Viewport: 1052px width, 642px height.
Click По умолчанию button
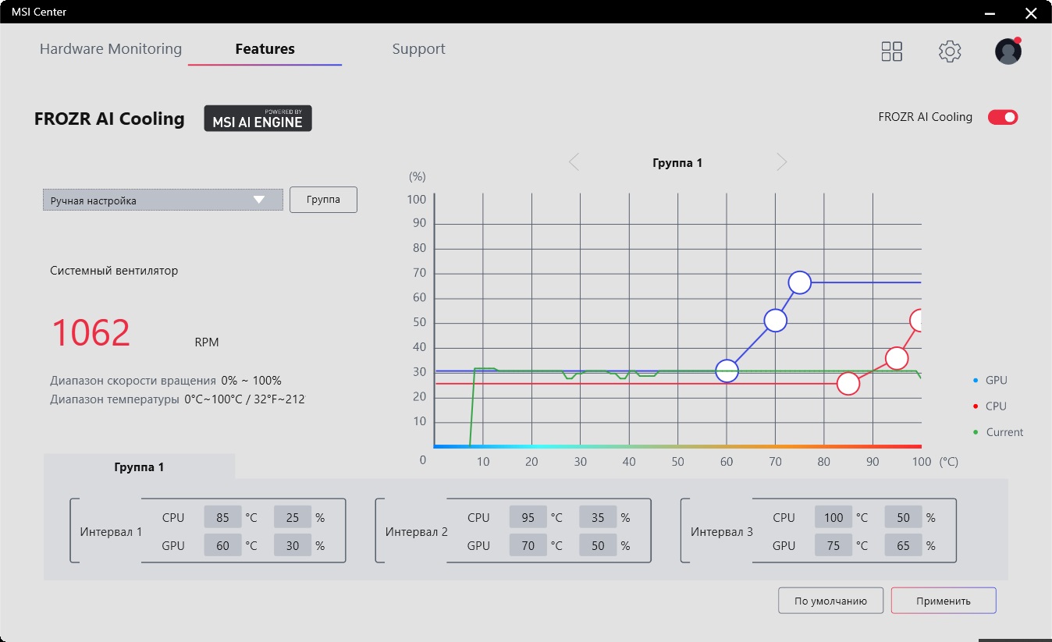tap(830, 601)
